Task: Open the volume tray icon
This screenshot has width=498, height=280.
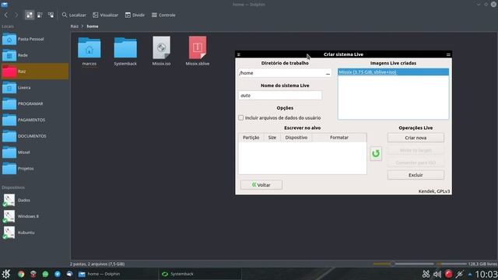Action: pyautogui.click(x=437, y=274)
